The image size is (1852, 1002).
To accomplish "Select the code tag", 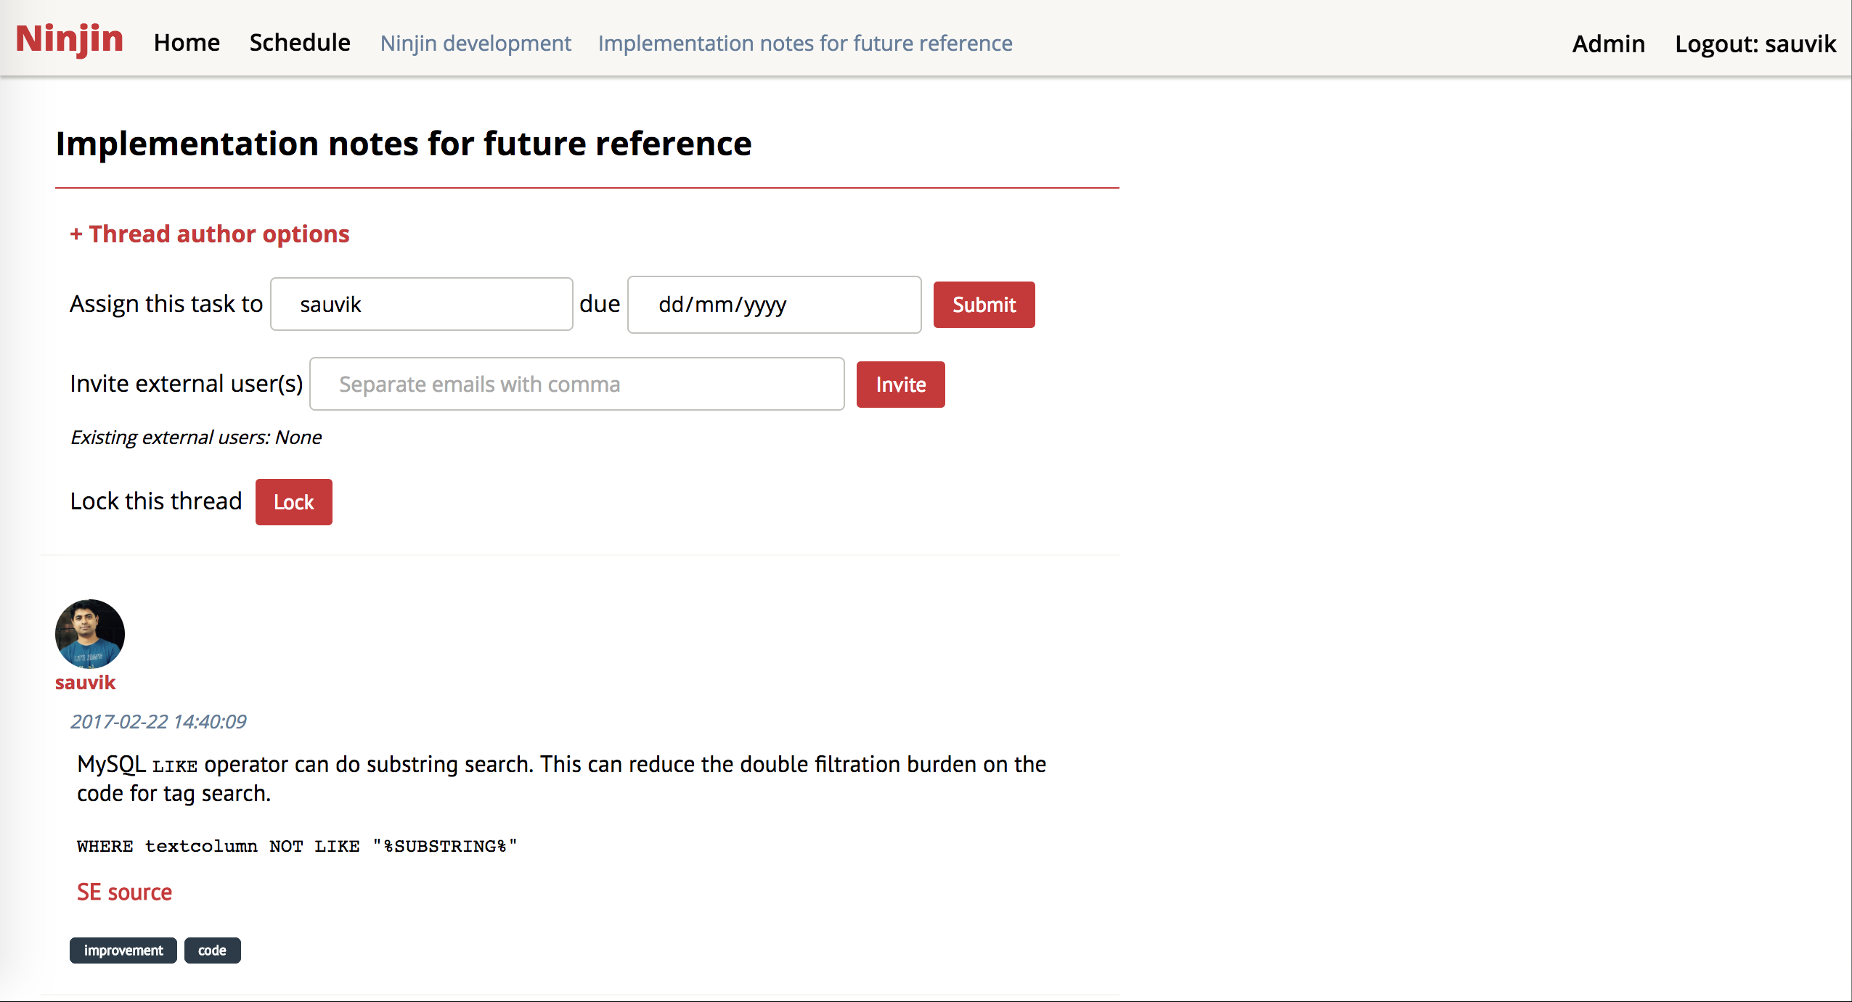I will pyautogui.click(x=211, y=950).
